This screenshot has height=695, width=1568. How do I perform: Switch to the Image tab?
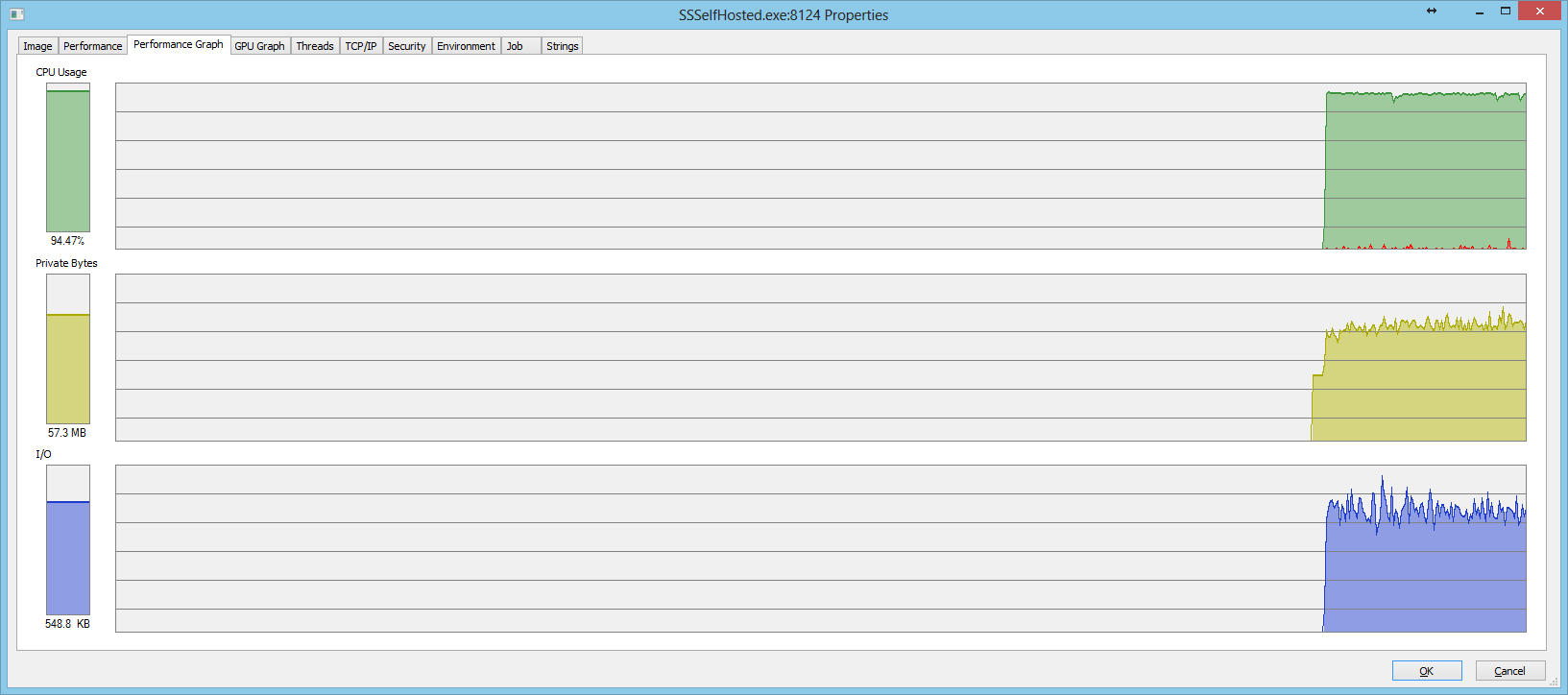tap(37, 46)
